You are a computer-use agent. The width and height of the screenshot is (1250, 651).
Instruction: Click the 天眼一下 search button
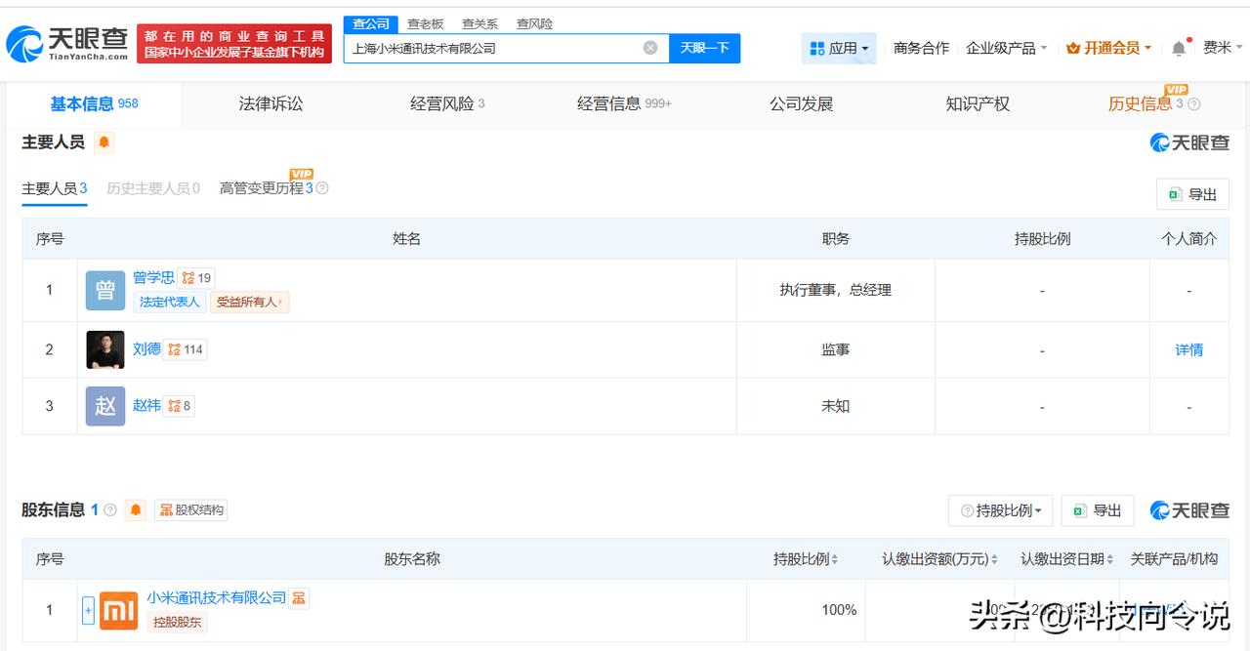point(704,48)
